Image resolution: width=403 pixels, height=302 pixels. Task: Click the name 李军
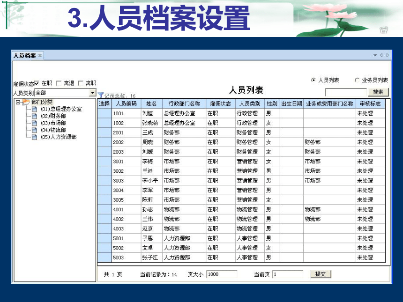click(x=148, y=190)
